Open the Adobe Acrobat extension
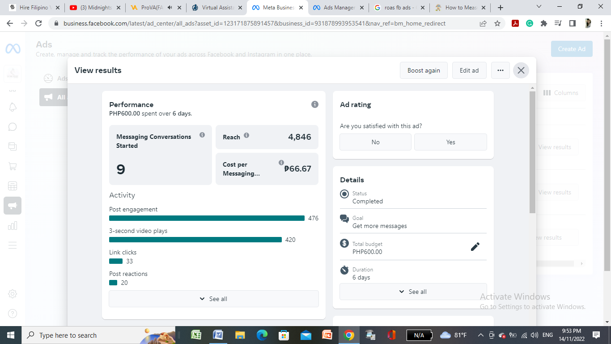The height and width of the screenshot is (344, 611). 515,23
